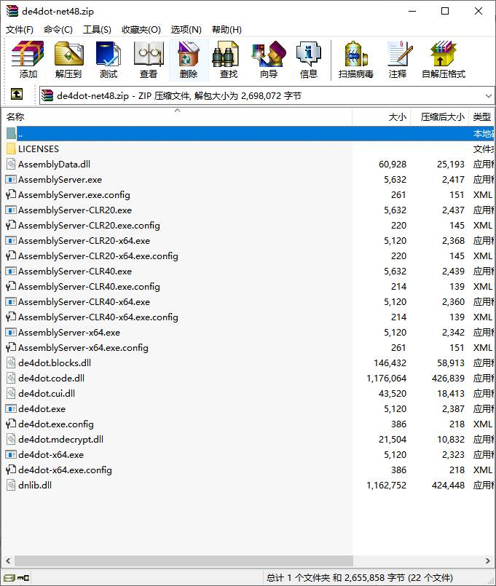Click the horizontal scrollbar left arrow
This screenshot has width=496, height=586.
pos(8,561)
